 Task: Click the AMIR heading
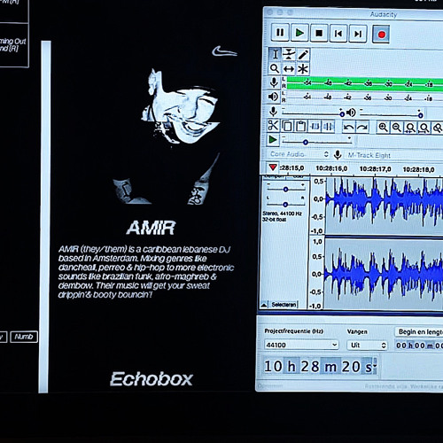pyautogui.click(x=151, y=228)
